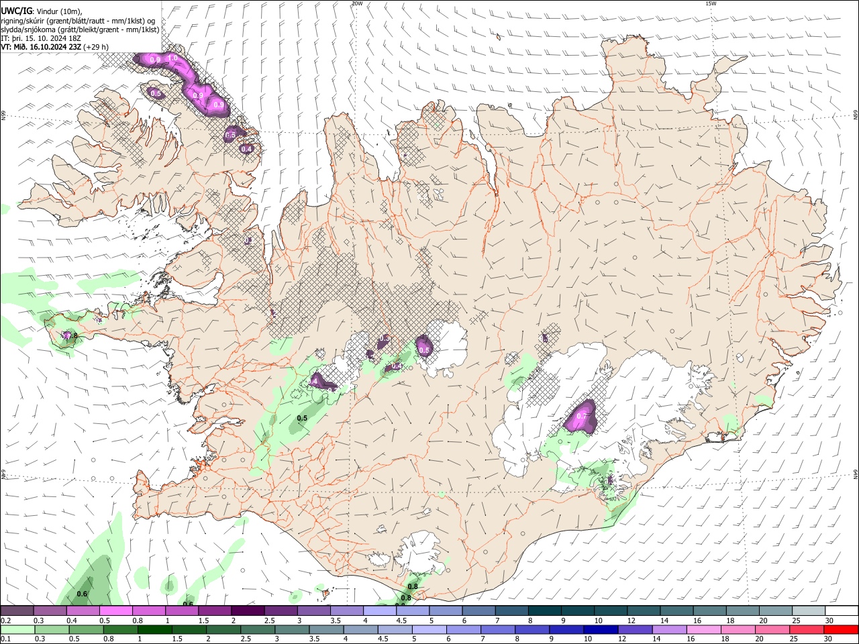Pick darkest green rain swatch between 1 and 1.5
Viewport: 859px width, 644px height.
(x=154, y=629)
